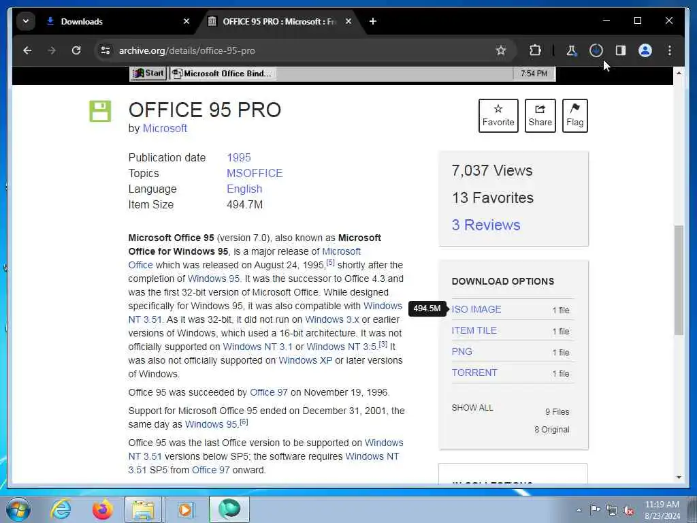
Task: Click the page scroll up arrow
Action: pos(679,73)
